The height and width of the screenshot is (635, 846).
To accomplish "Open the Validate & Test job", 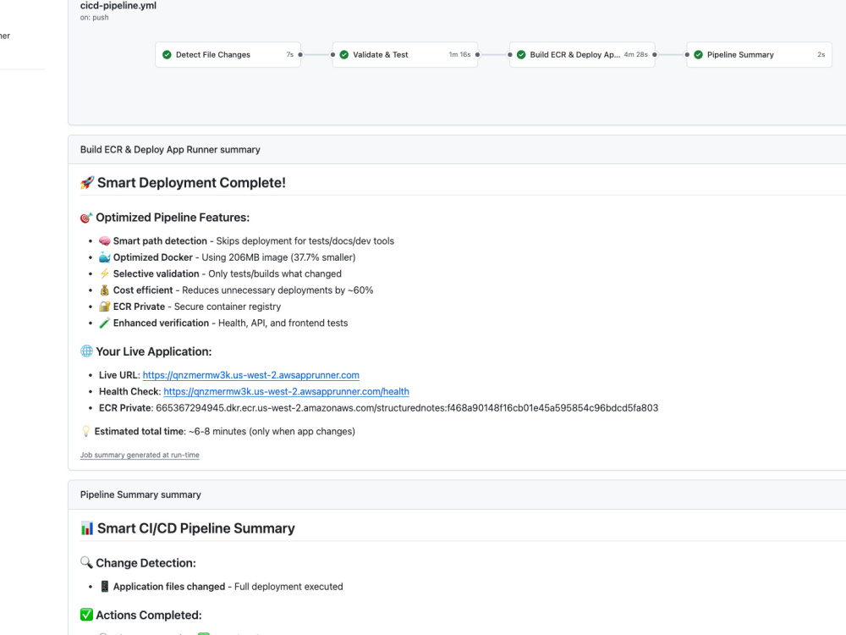I will [404, 54].
